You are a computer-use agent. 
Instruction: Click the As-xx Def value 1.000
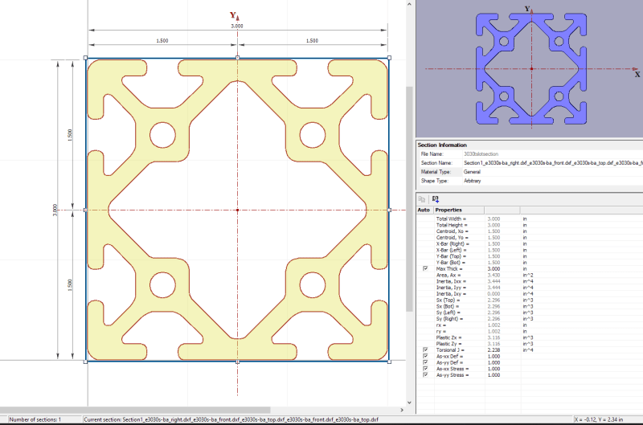point(494,356)
